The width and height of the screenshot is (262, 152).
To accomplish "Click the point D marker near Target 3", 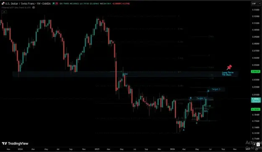I will pyautogui.click(x=208, y=91).
